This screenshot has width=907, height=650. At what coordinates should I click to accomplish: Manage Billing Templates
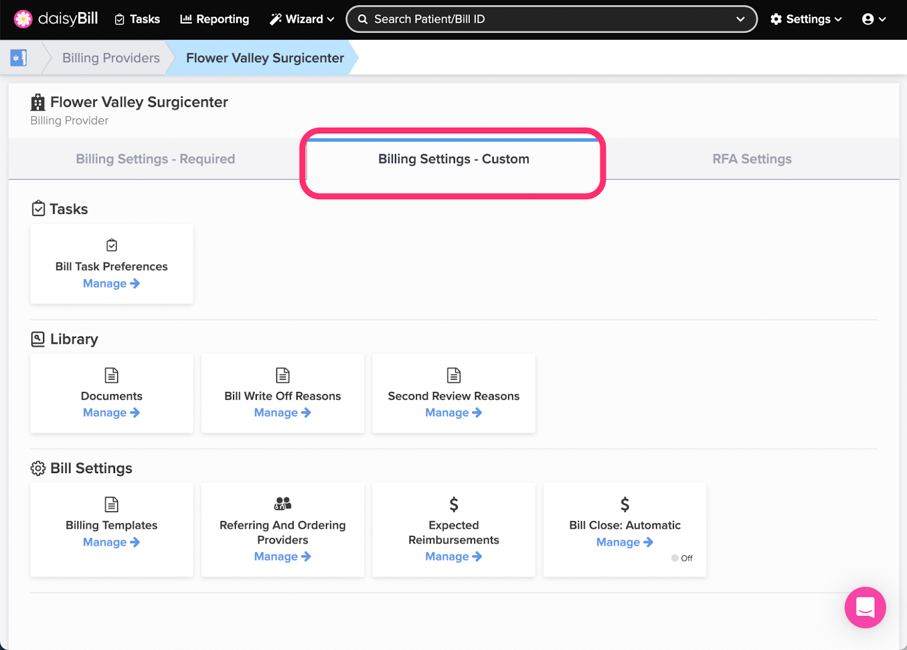(111, 542)
